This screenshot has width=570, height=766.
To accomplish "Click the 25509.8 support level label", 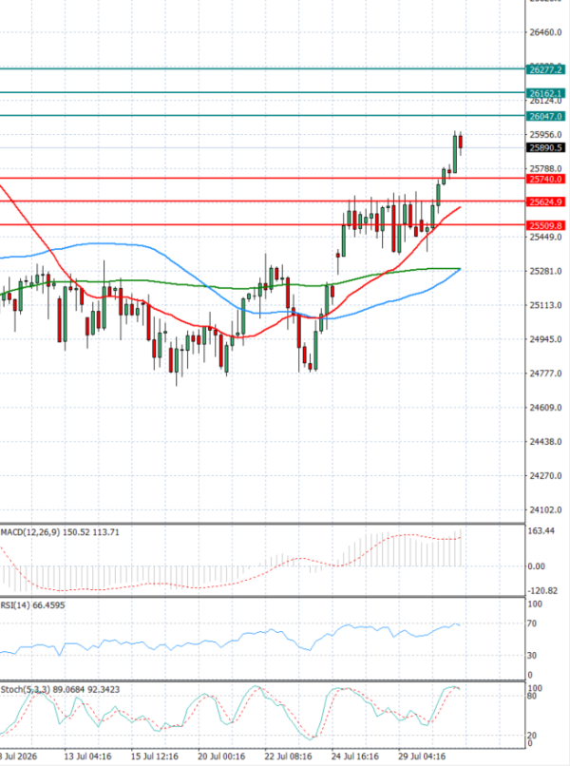I will coord(545,225).
